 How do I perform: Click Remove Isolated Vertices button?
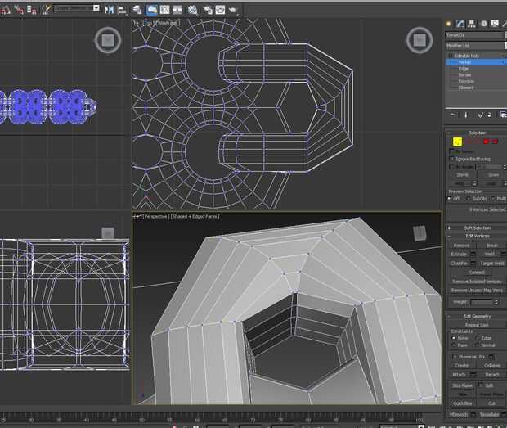tap(477, 281)
